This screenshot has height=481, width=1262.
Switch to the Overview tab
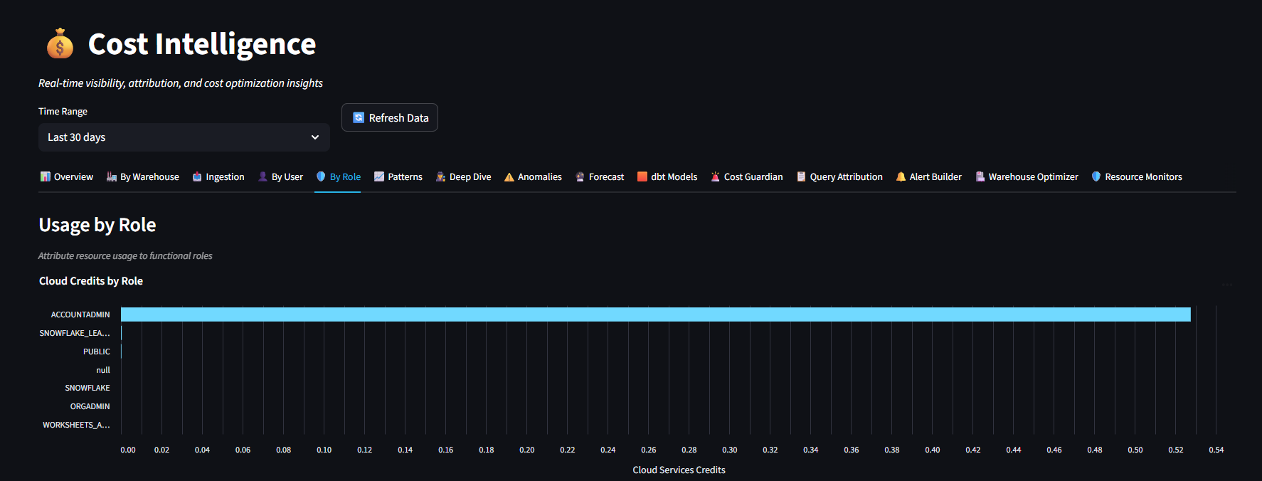67,177
